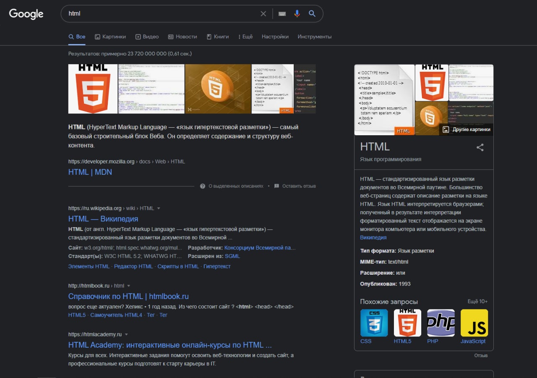Share the HTML knowledge panel
Viewport: 537px width, 378px height.
[x=480, y=147]
